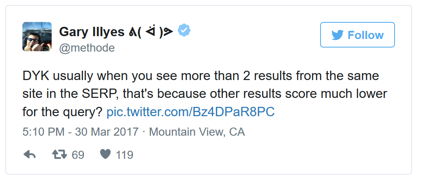Click the emoticon next to Gary's name

pos(154,31)
